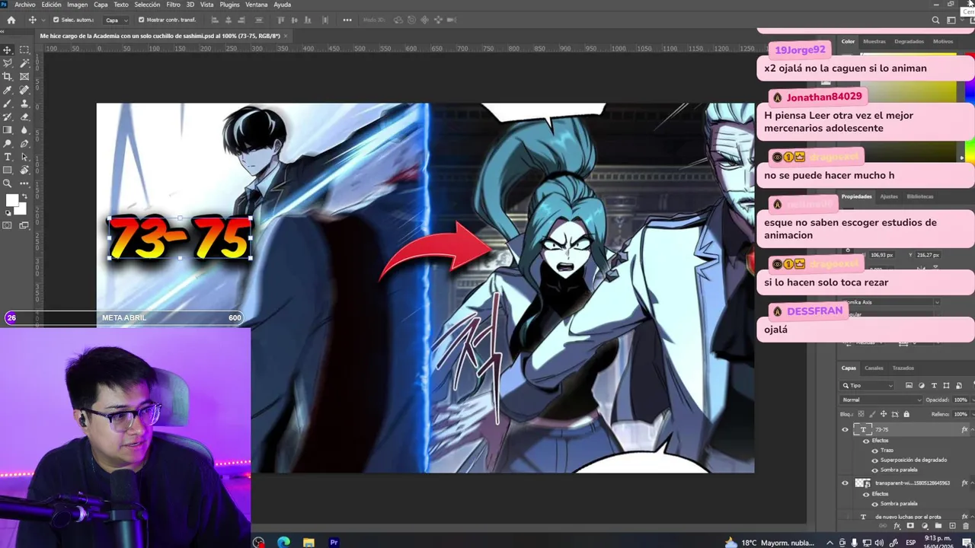The image size is (975, 548).
Task: Switch to the Canales tab
Action: (x=874, y=368)
